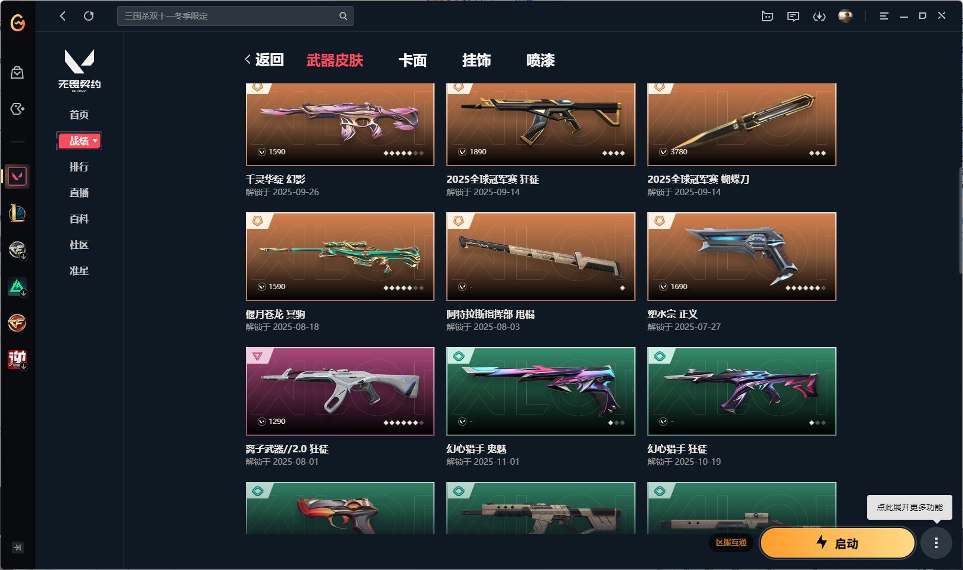963x570 pixels.
Task: Click the 返回 back link
Action: [x=265, y=60]
